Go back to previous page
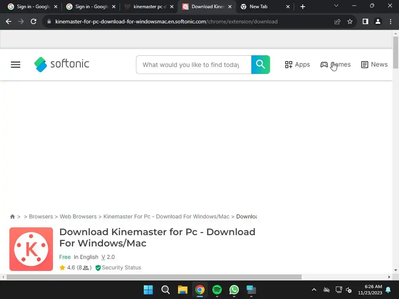 click(9, 22)
